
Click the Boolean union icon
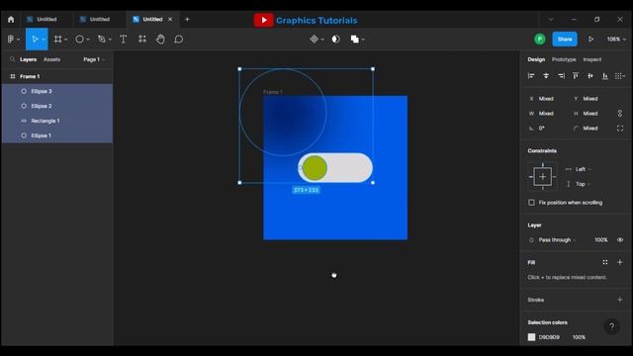pyautogui.click(x=354, y=40)
